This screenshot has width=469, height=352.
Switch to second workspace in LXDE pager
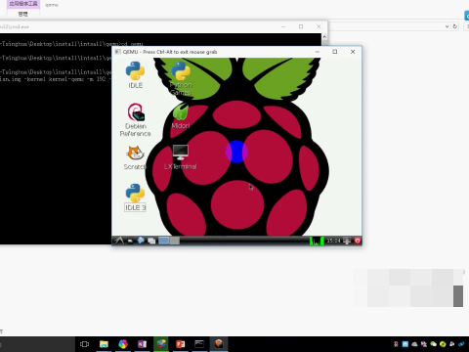pyautogui.click(x=174, y=241)
